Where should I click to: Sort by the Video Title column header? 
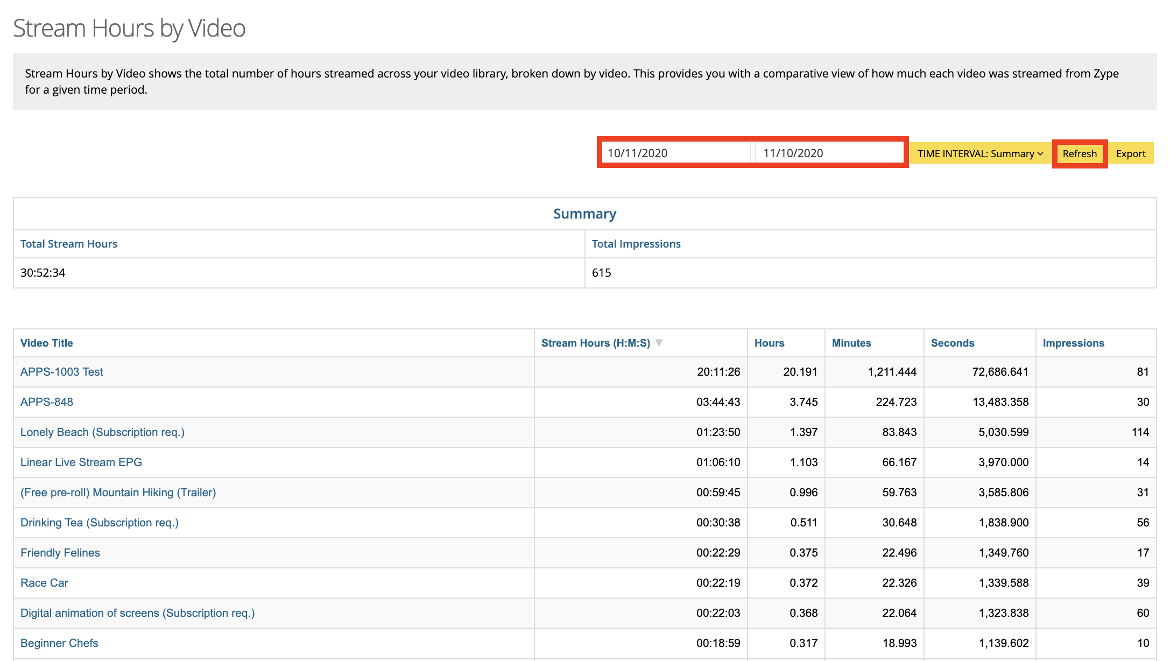[46, 343]
